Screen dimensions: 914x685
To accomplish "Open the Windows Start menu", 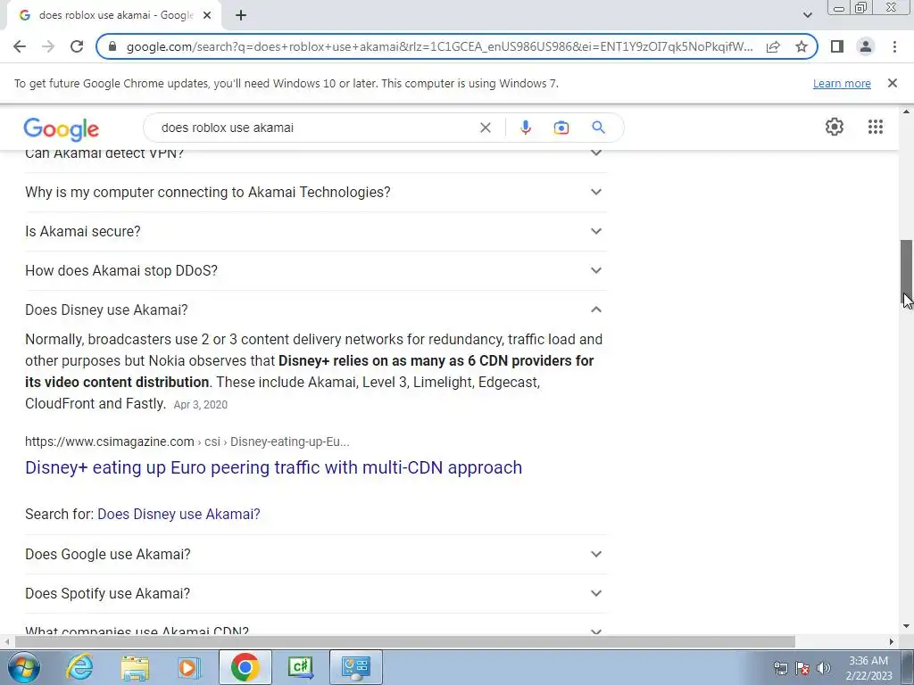I will click(24, 667).
